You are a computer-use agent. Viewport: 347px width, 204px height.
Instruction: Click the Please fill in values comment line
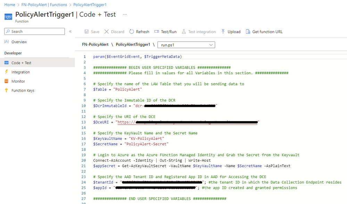pos(191,73)
